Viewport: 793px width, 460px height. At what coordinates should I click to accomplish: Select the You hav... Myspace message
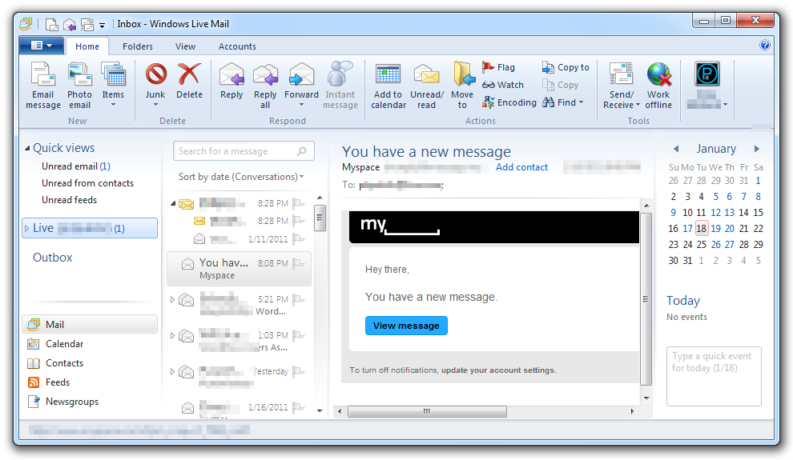point(240,269)
